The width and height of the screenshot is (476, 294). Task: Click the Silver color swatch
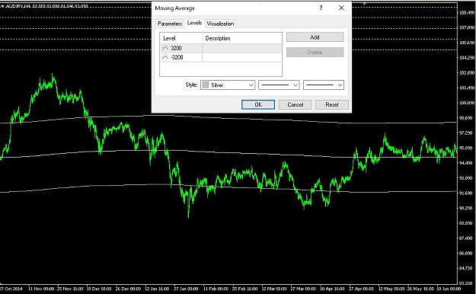[206, 85]
